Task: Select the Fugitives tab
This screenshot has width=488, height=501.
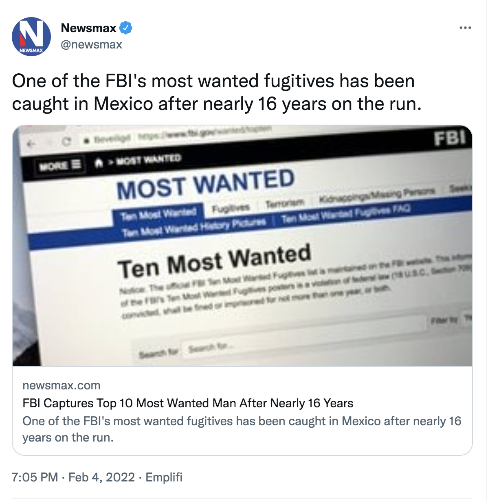Action: point(231,208)
